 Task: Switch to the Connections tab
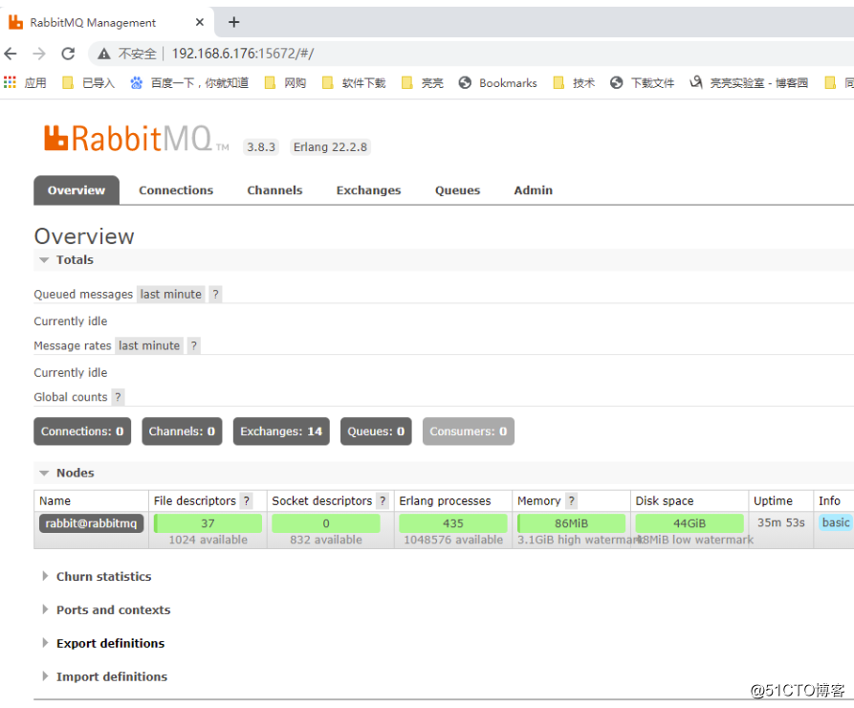coord(176,190)
